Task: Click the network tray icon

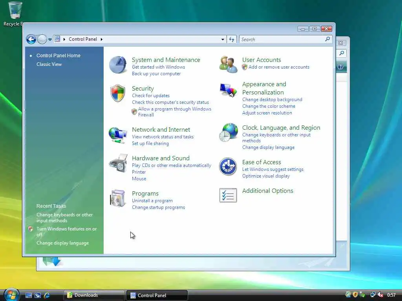Action: click(373, 295)
